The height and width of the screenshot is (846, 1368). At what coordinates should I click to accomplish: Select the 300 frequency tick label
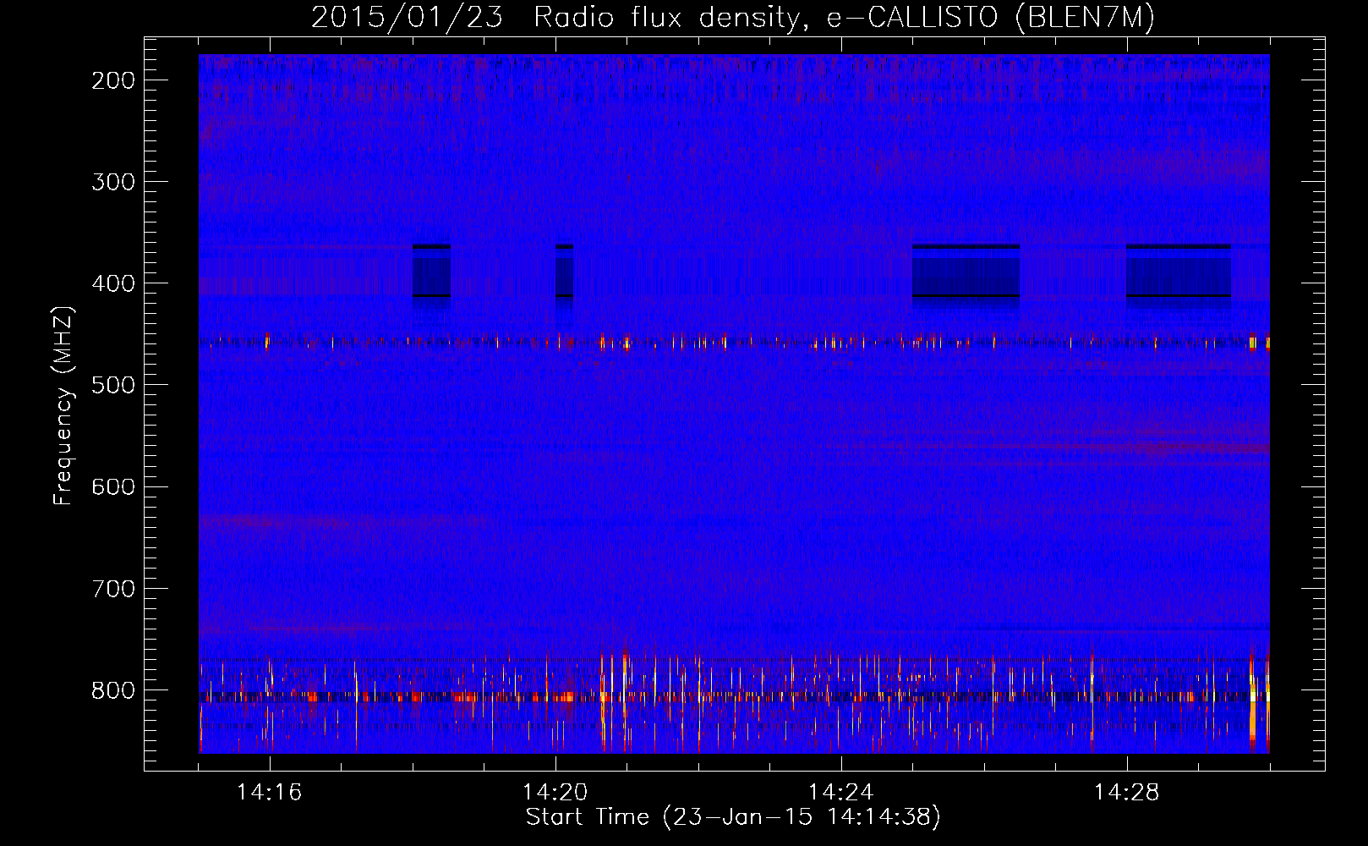pos(112,182)
